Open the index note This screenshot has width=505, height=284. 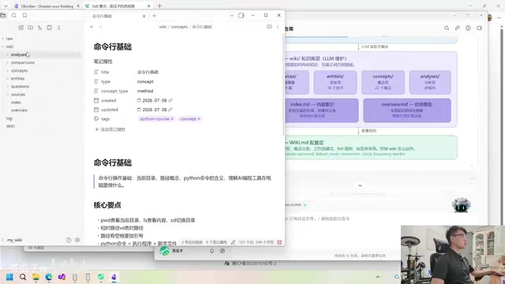tap(16, 103)
